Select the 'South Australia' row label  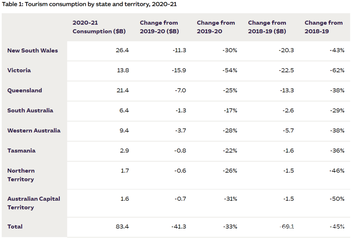[x=30, y=110]
